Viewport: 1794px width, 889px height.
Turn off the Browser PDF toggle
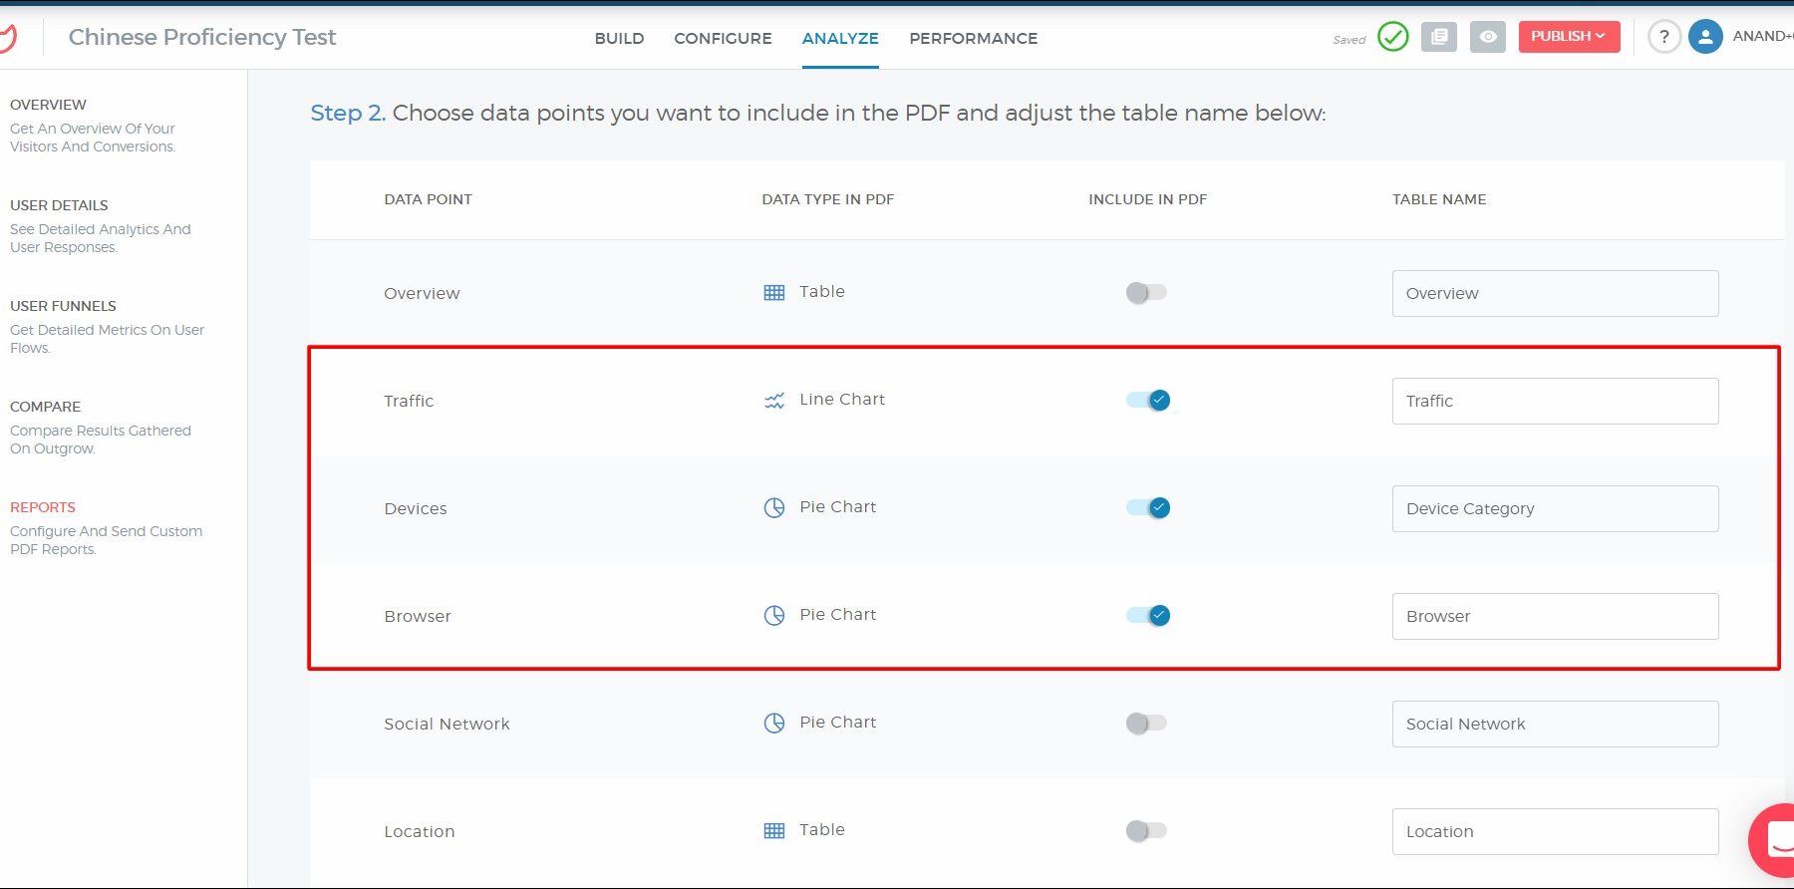[1147, 616]
